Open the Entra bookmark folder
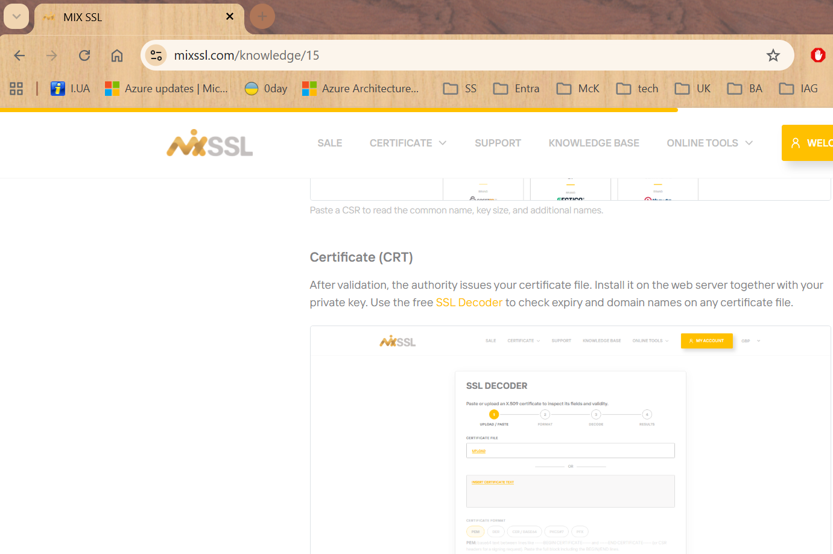 coord(516,89)
